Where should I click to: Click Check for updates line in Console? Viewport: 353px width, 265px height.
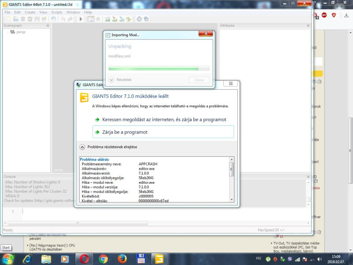tap(39, 201)
